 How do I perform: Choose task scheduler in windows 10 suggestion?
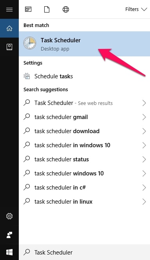tap(84, 145)
